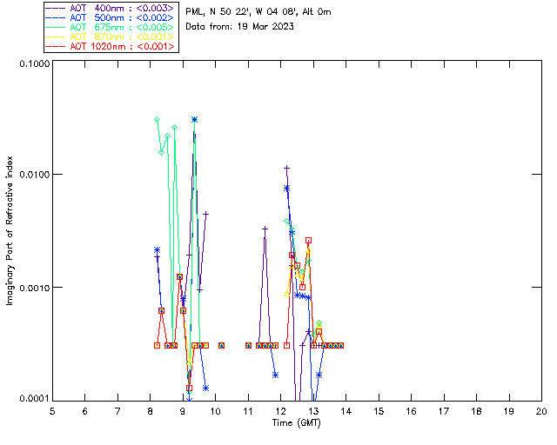Click x-axis tick label 12

click(280, 411)
